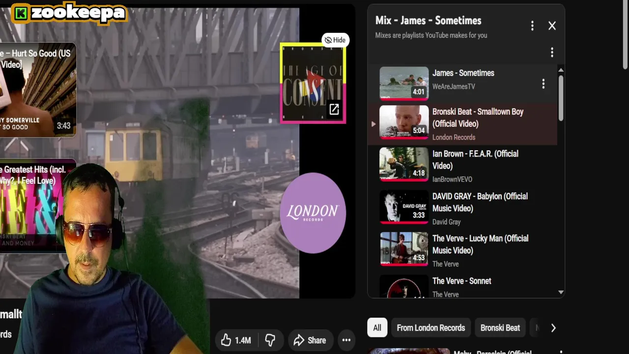Open Hurt So Good suggested video card
Screen dimensions: 629x354
[x=38, y=90]
